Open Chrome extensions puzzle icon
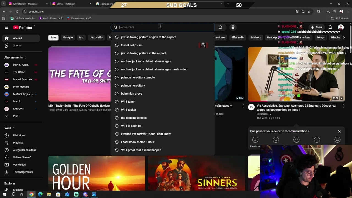 (318, 12)
